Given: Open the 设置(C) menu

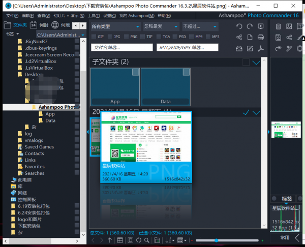Looking at the screenshot, I should click(x=109, y=16).
